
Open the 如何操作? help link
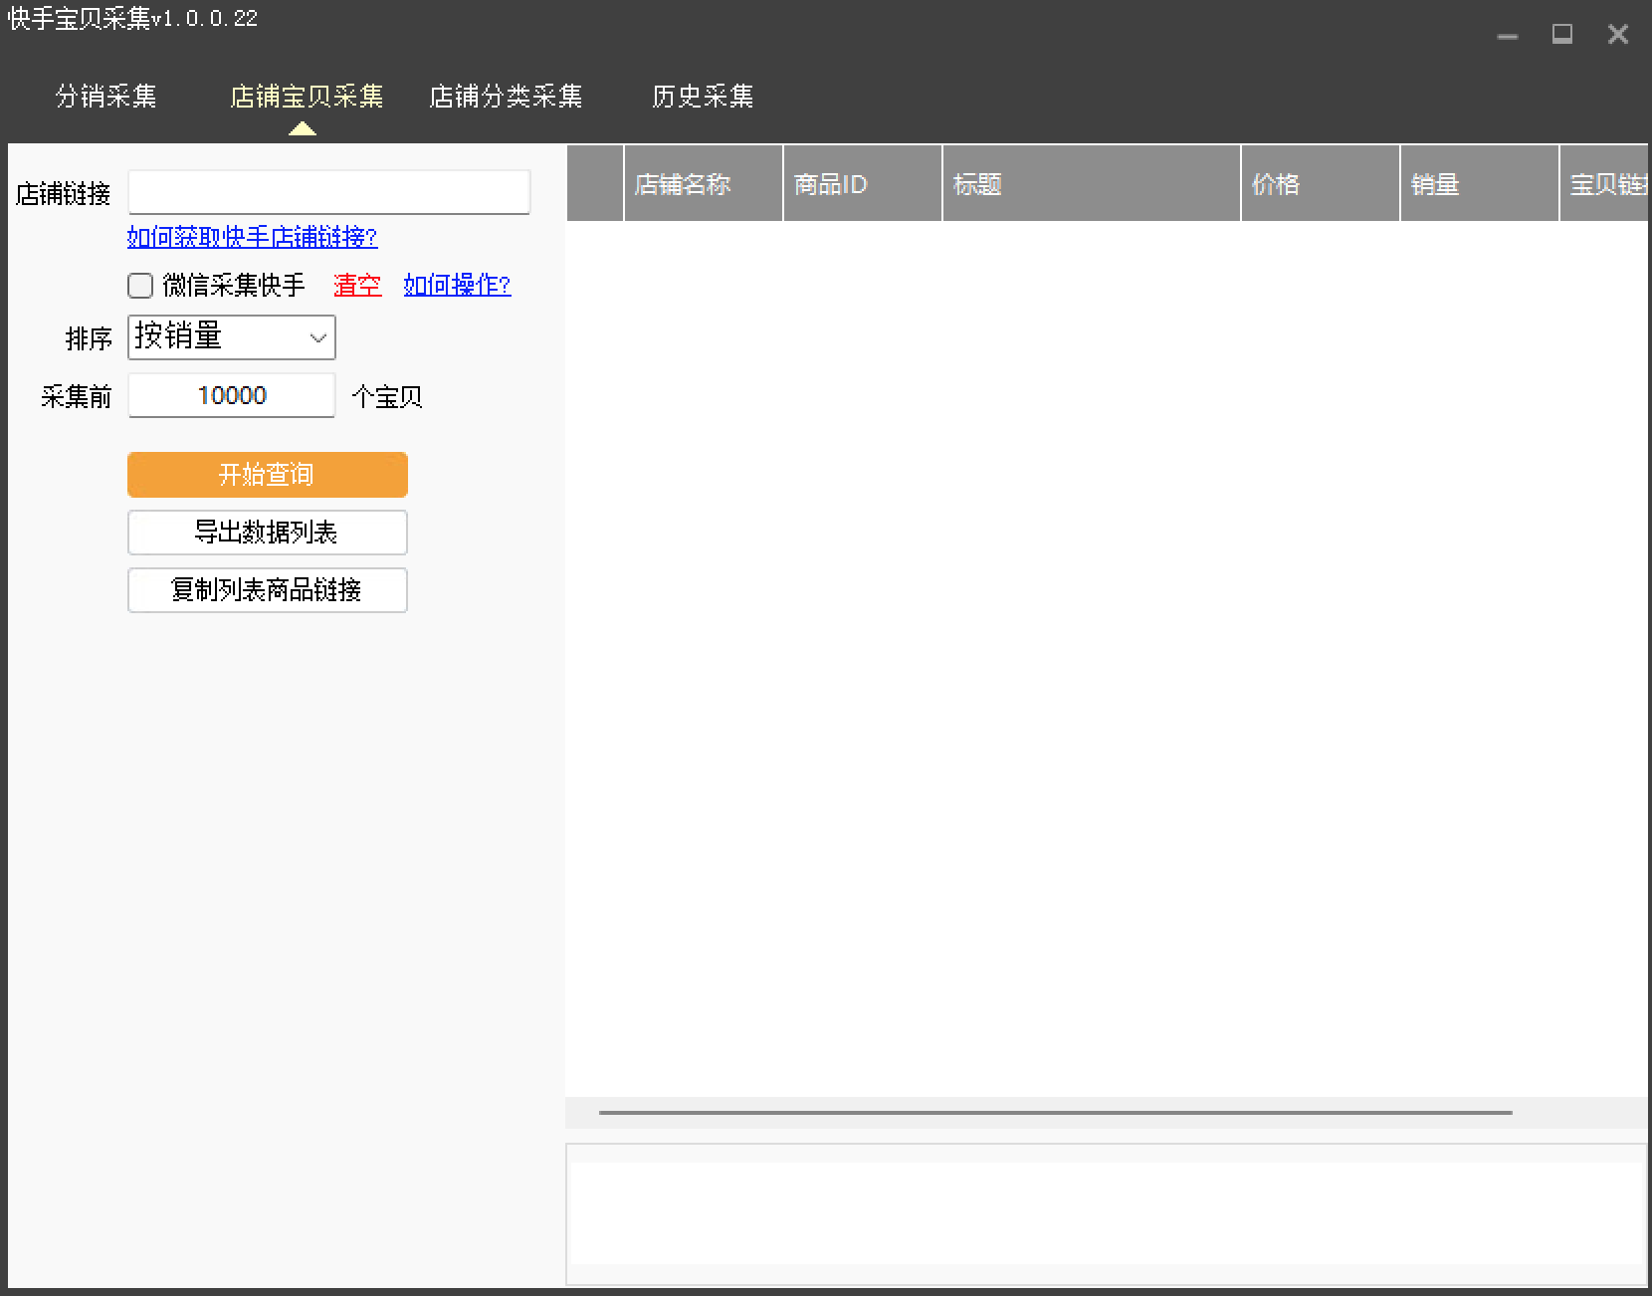(x=457, y=286)
